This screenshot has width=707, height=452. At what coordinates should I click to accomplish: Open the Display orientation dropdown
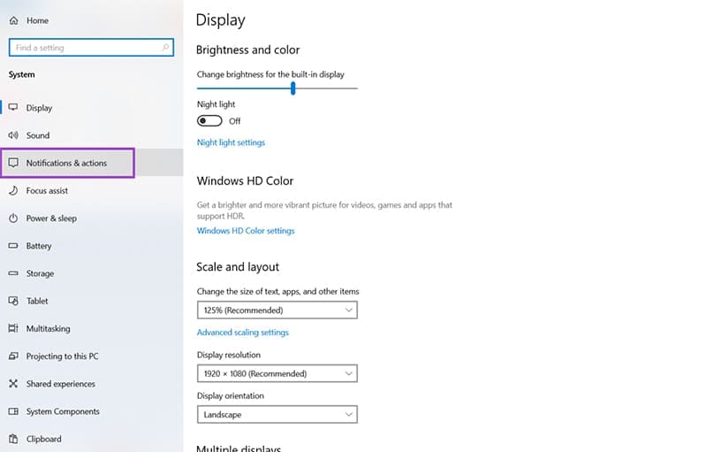click(277, 414)
